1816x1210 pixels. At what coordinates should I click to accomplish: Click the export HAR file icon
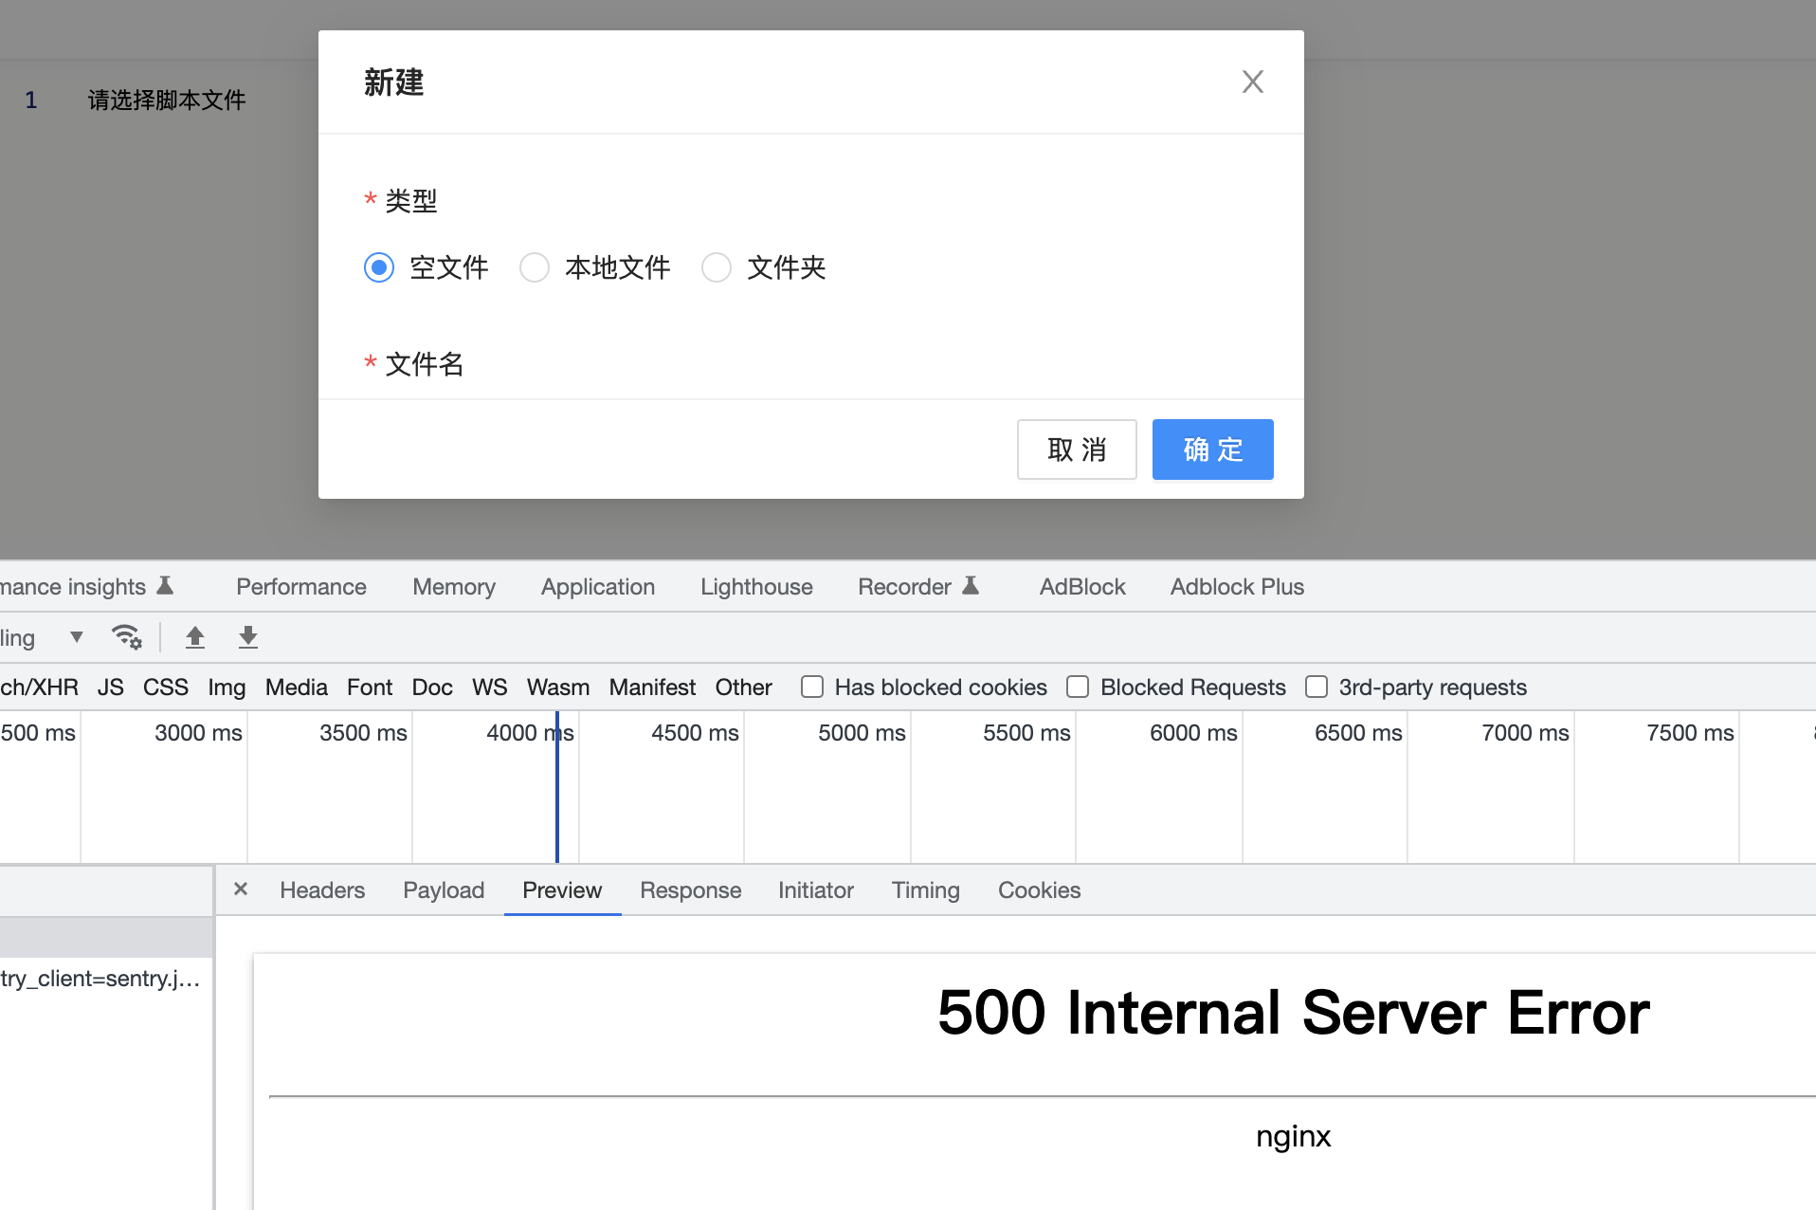[248, 636]
